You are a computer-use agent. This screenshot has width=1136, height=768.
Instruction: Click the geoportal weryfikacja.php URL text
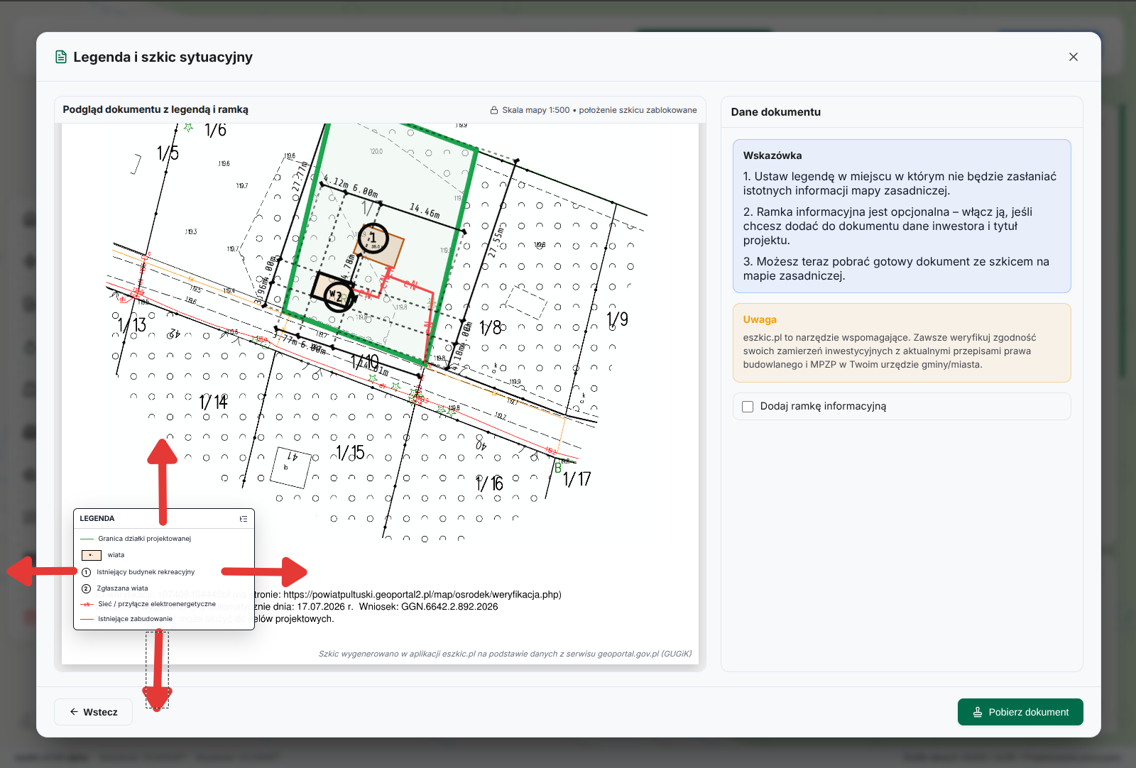coord(422,595)
